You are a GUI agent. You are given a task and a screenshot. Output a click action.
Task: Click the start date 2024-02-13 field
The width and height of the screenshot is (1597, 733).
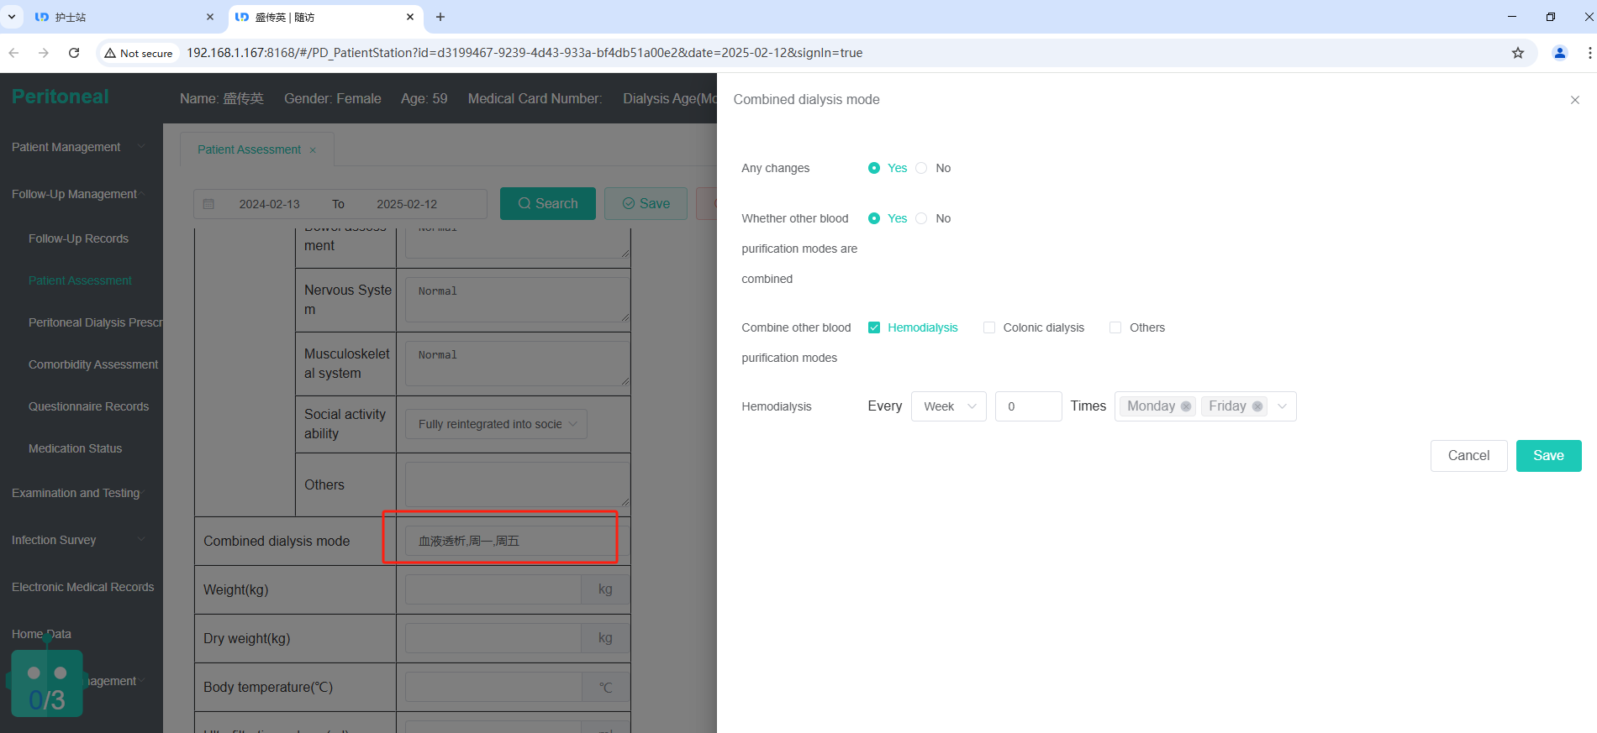(269, 204)
